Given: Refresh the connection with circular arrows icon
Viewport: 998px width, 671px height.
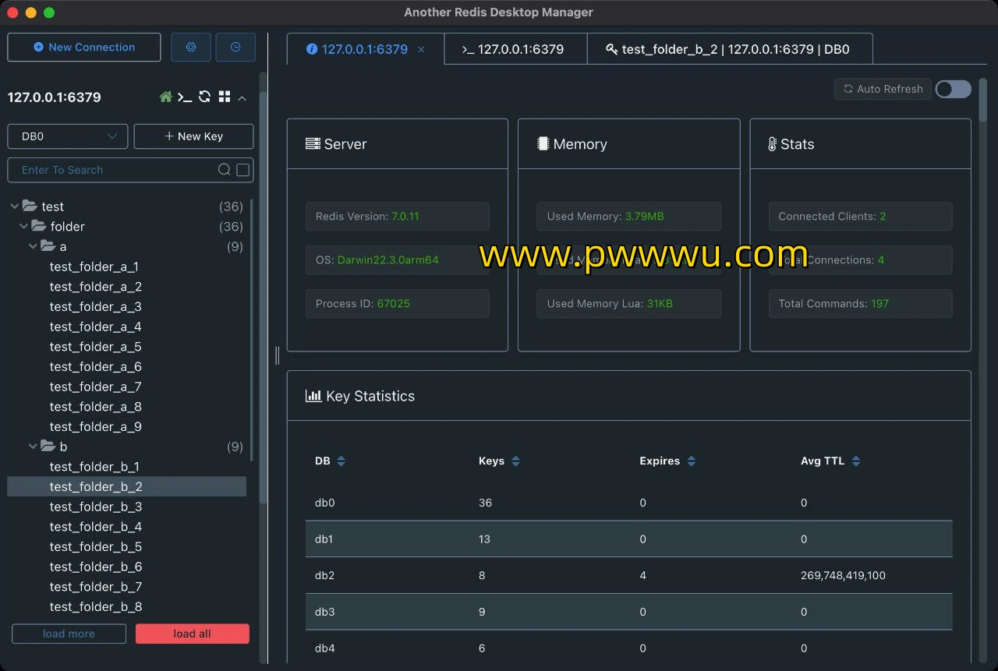Looking at the screenshot, I should pos(204,97).
